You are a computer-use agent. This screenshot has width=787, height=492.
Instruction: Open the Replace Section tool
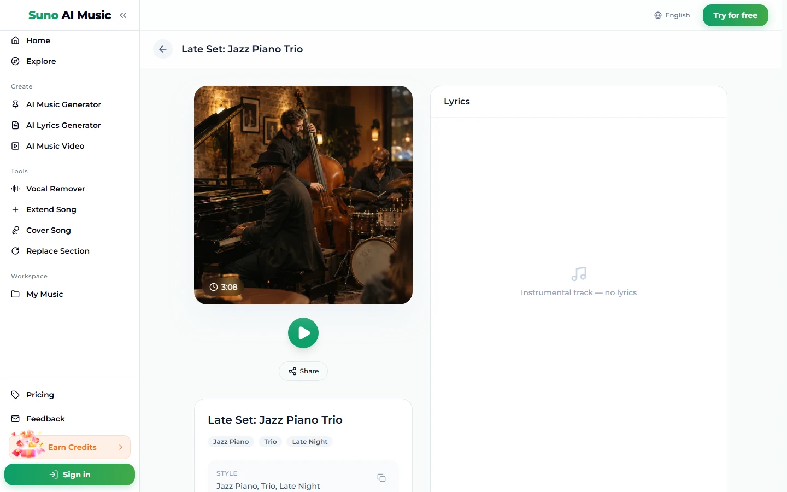point(69,251)
